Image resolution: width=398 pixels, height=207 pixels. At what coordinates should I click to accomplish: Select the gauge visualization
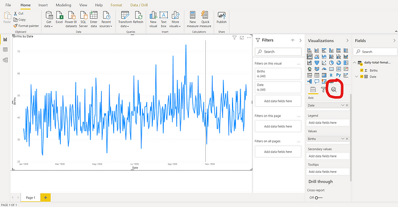324,69
